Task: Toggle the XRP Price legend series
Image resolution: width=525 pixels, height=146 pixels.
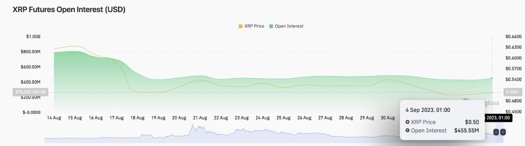Action: pyautogui.click(x=251, y=26)
